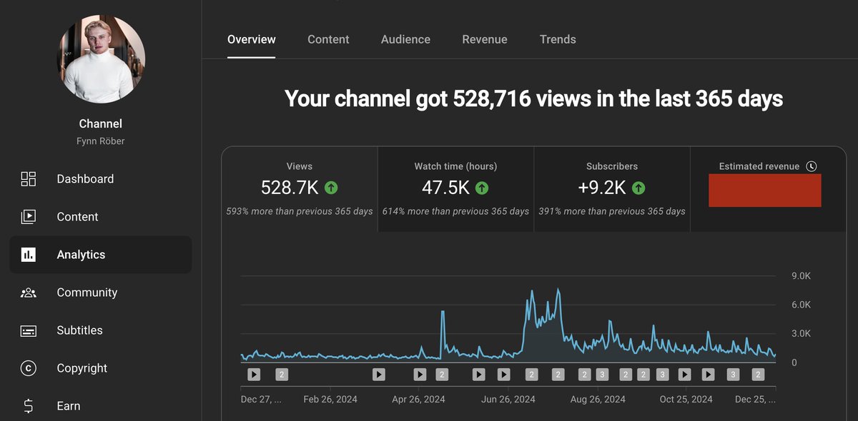Screen dimensions: 858x421
Task: Click the Analytics sidebar icon
Action: tap(29, 254)
